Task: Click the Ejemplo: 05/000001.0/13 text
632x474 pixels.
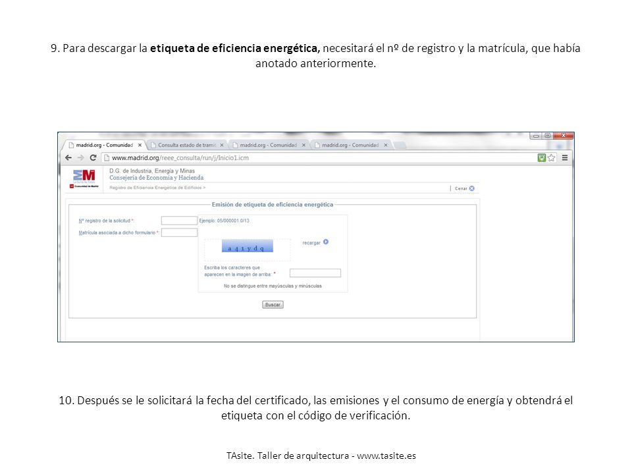Action: 224,221
